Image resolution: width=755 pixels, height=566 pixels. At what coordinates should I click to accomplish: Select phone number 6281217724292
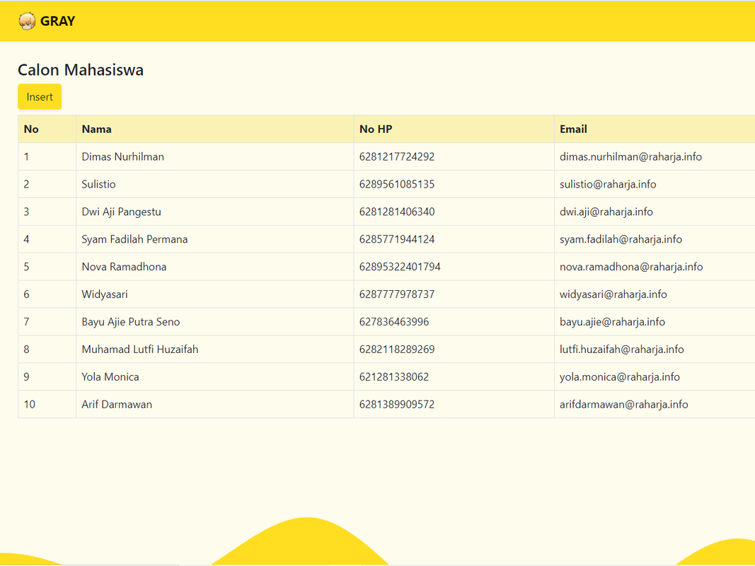(397, 156)
